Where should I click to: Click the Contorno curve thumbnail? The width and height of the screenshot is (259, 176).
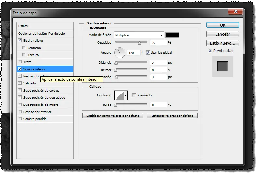[119, 95]
